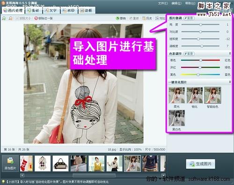Remove this photo with 移除这一张
This screenshot has width=234, height=185.
pyautogui.click(x=44, y=18)
